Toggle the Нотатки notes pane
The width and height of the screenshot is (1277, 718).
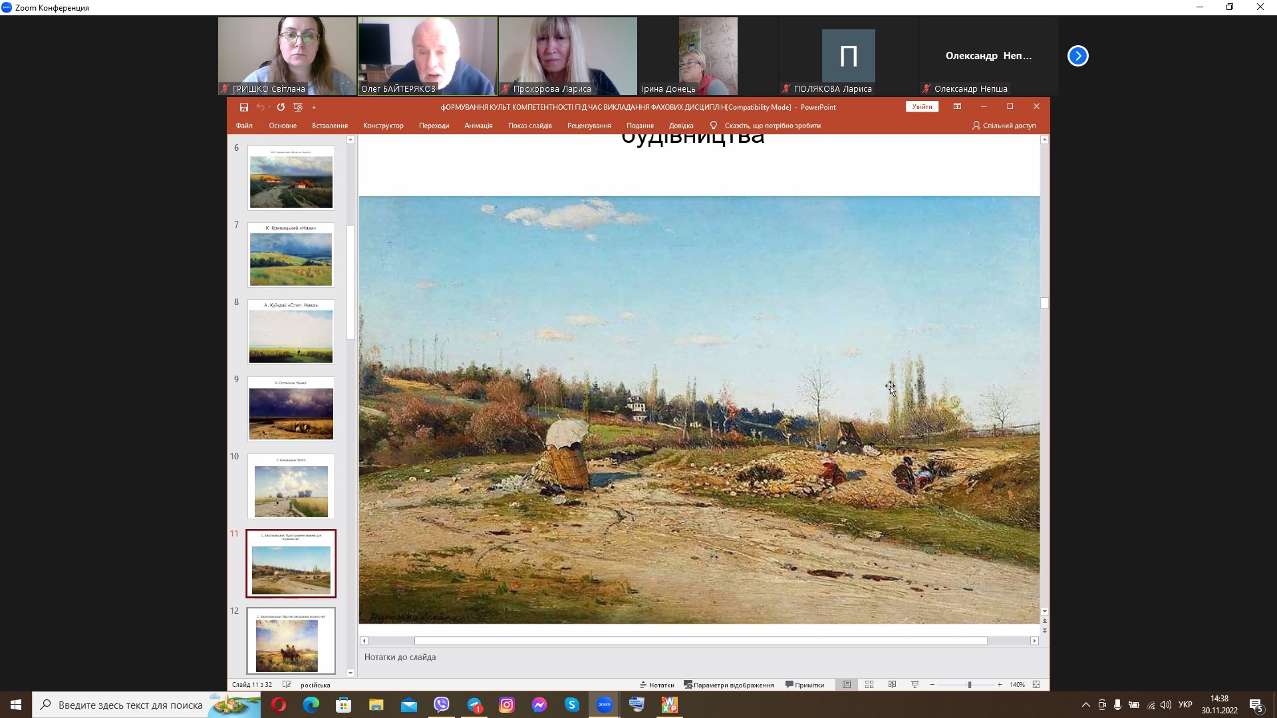[x=657, y=685]
